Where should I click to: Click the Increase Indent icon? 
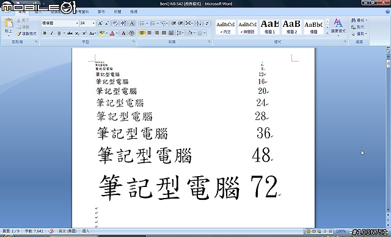point(181,23)
